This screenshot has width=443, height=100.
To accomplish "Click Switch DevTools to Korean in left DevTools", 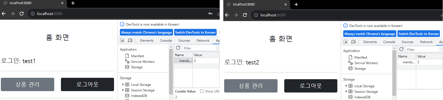I will click(195, 32).
